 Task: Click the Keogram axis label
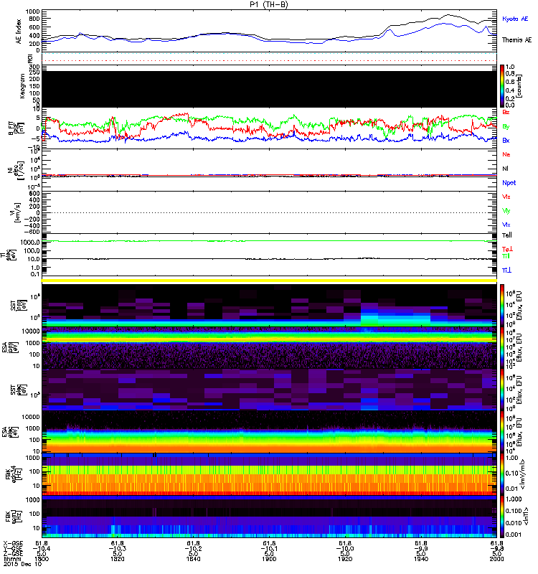[x=22, y=86]
